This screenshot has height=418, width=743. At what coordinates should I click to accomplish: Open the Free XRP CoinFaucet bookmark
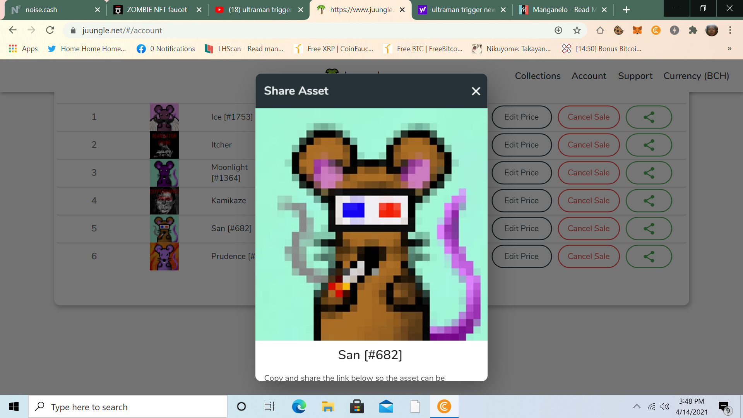pyautogui.click(x=334, y=49)
